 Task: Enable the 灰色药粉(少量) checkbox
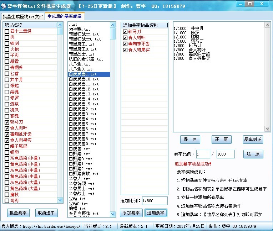[7, 158]
